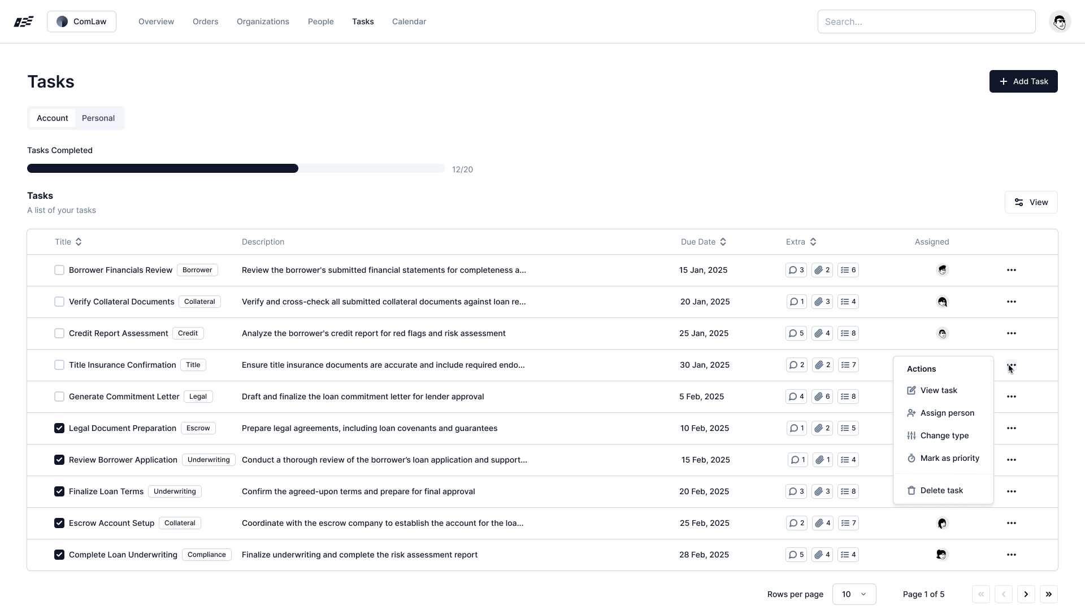Click the assignee avatar on Escrow Account Setup
The height and width of the screenshot is (610, 1085).
(x=941, y=523)
